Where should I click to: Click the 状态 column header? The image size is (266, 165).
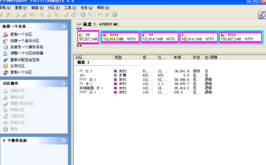coord(196,58)
